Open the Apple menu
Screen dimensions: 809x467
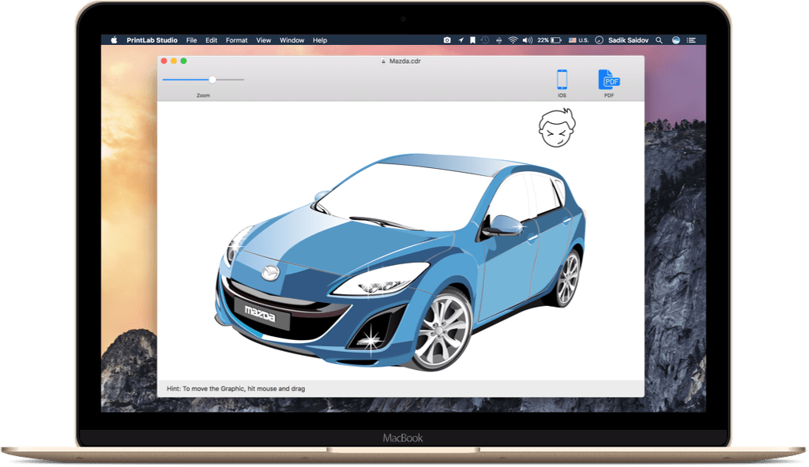[114, 40]
